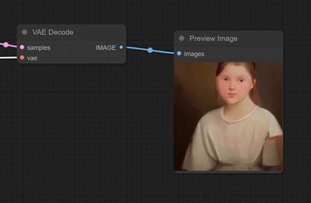Click the white wire entering the vae port

pos(9,58)
